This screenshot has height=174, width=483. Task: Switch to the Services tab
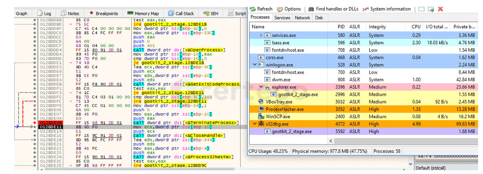click(282, 18)
